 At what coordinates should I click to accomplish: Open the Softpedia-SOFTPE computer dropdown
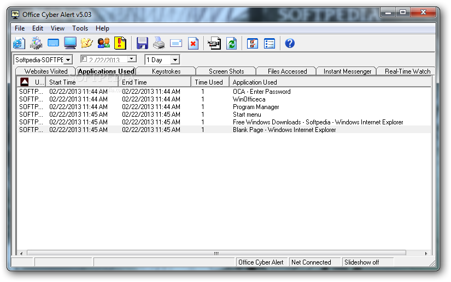click(68, 59)
